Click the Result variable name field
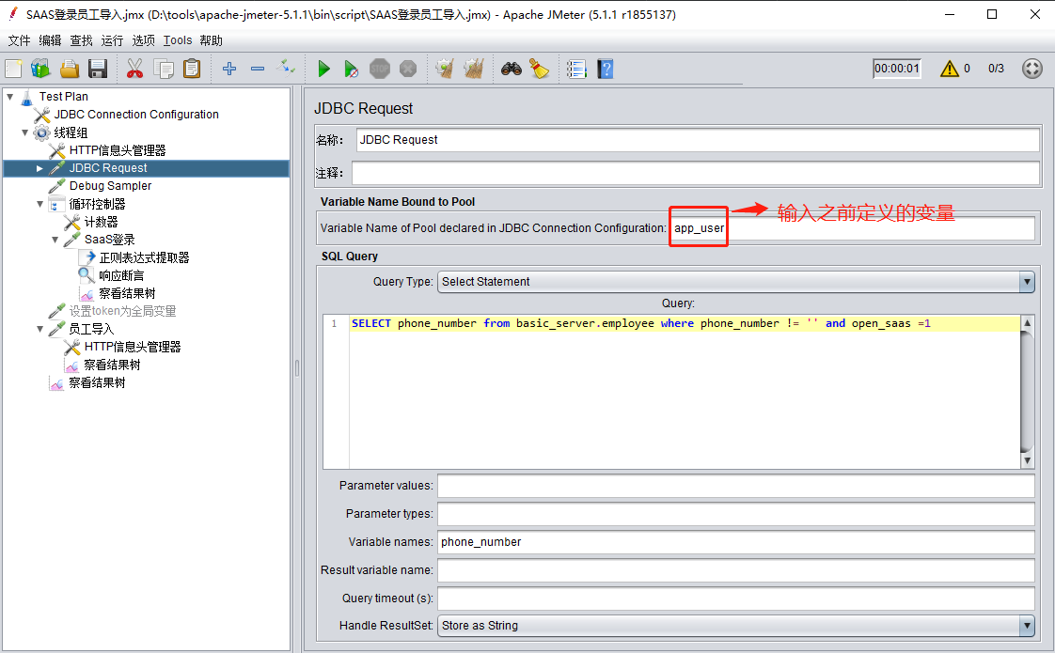This screenshot has height=653, width=1055. point(736,570)
